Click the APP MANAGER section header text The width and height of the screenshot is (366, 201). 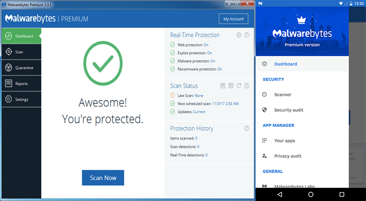[278, 125]
